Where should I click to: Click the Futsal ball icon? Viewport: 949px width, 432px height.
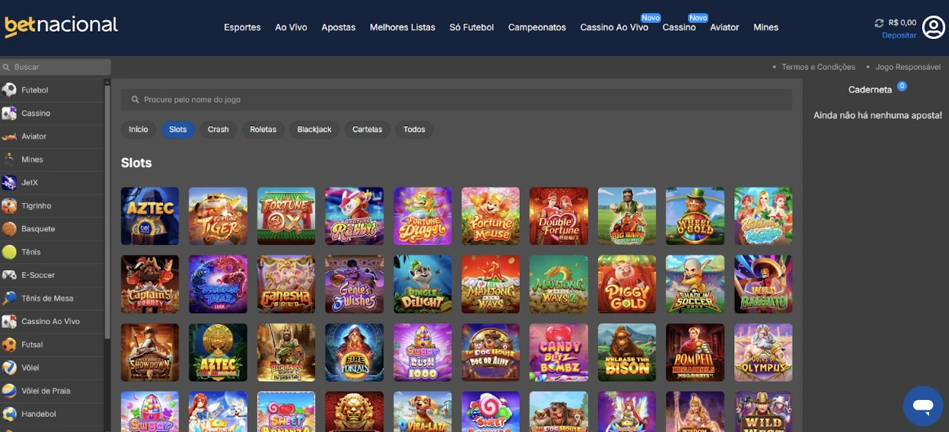coord(9,345)
